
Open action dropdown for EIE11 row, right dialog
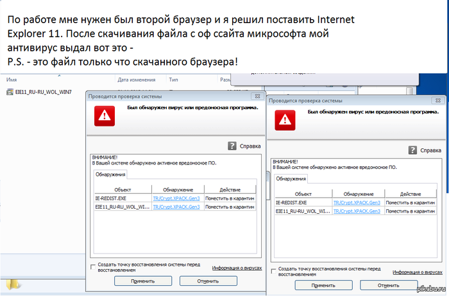click(x=411, y=211)
